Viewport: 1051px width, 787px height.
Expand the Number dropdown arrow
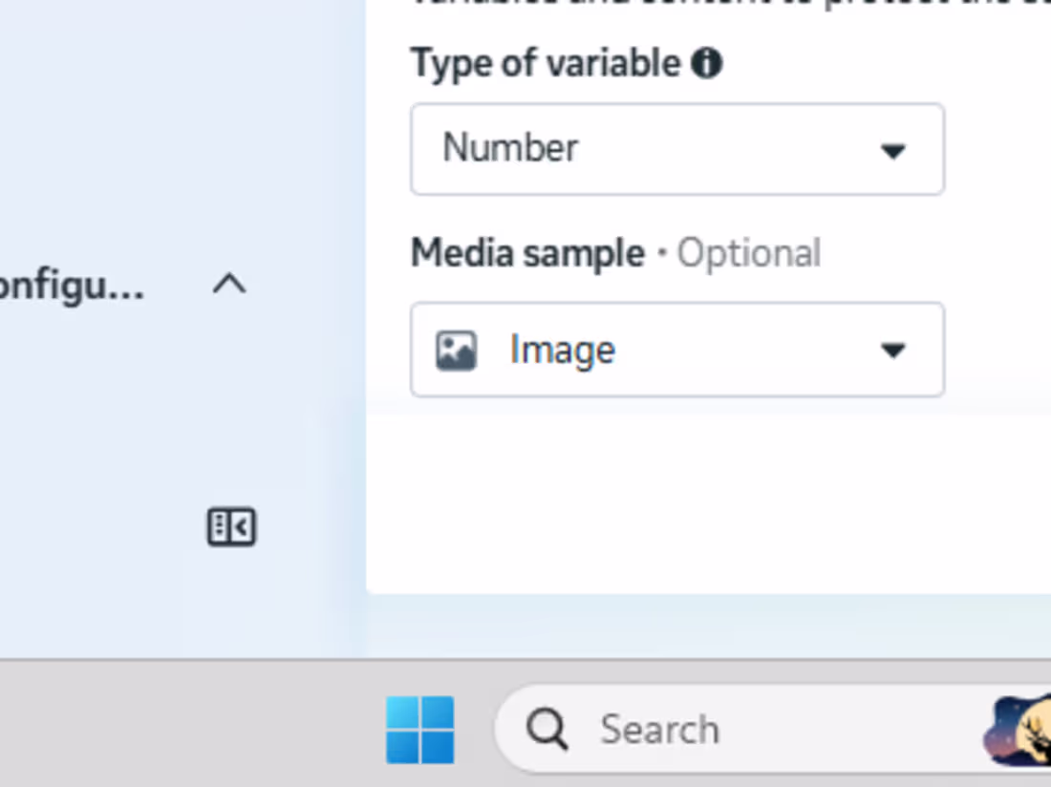coord(892,151)
